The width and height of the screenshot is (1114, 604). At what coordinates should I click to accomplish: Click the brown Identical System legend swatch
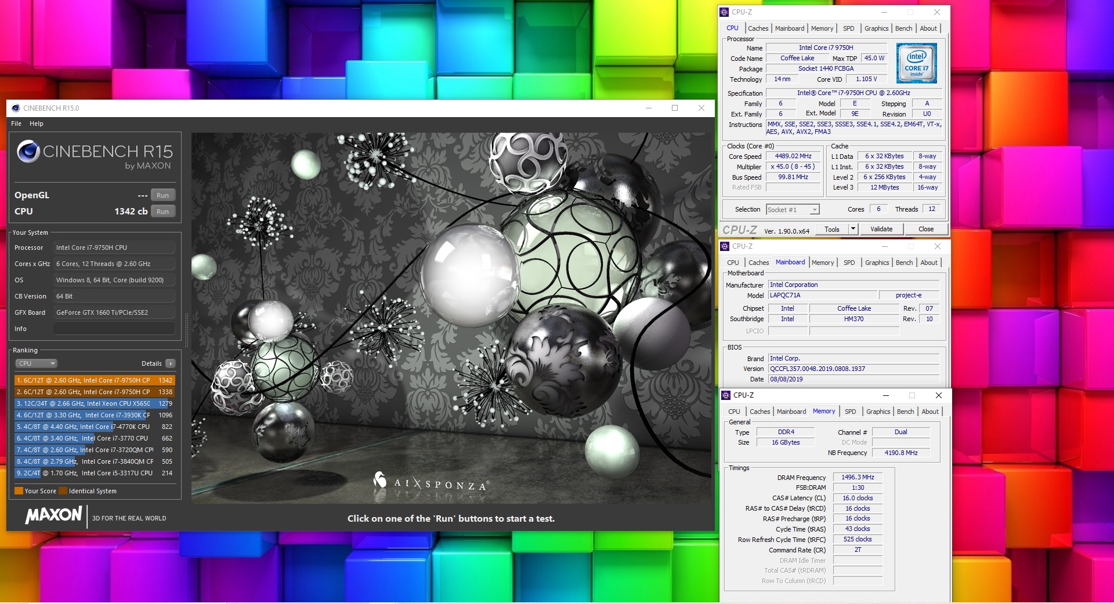click(63, 491)
